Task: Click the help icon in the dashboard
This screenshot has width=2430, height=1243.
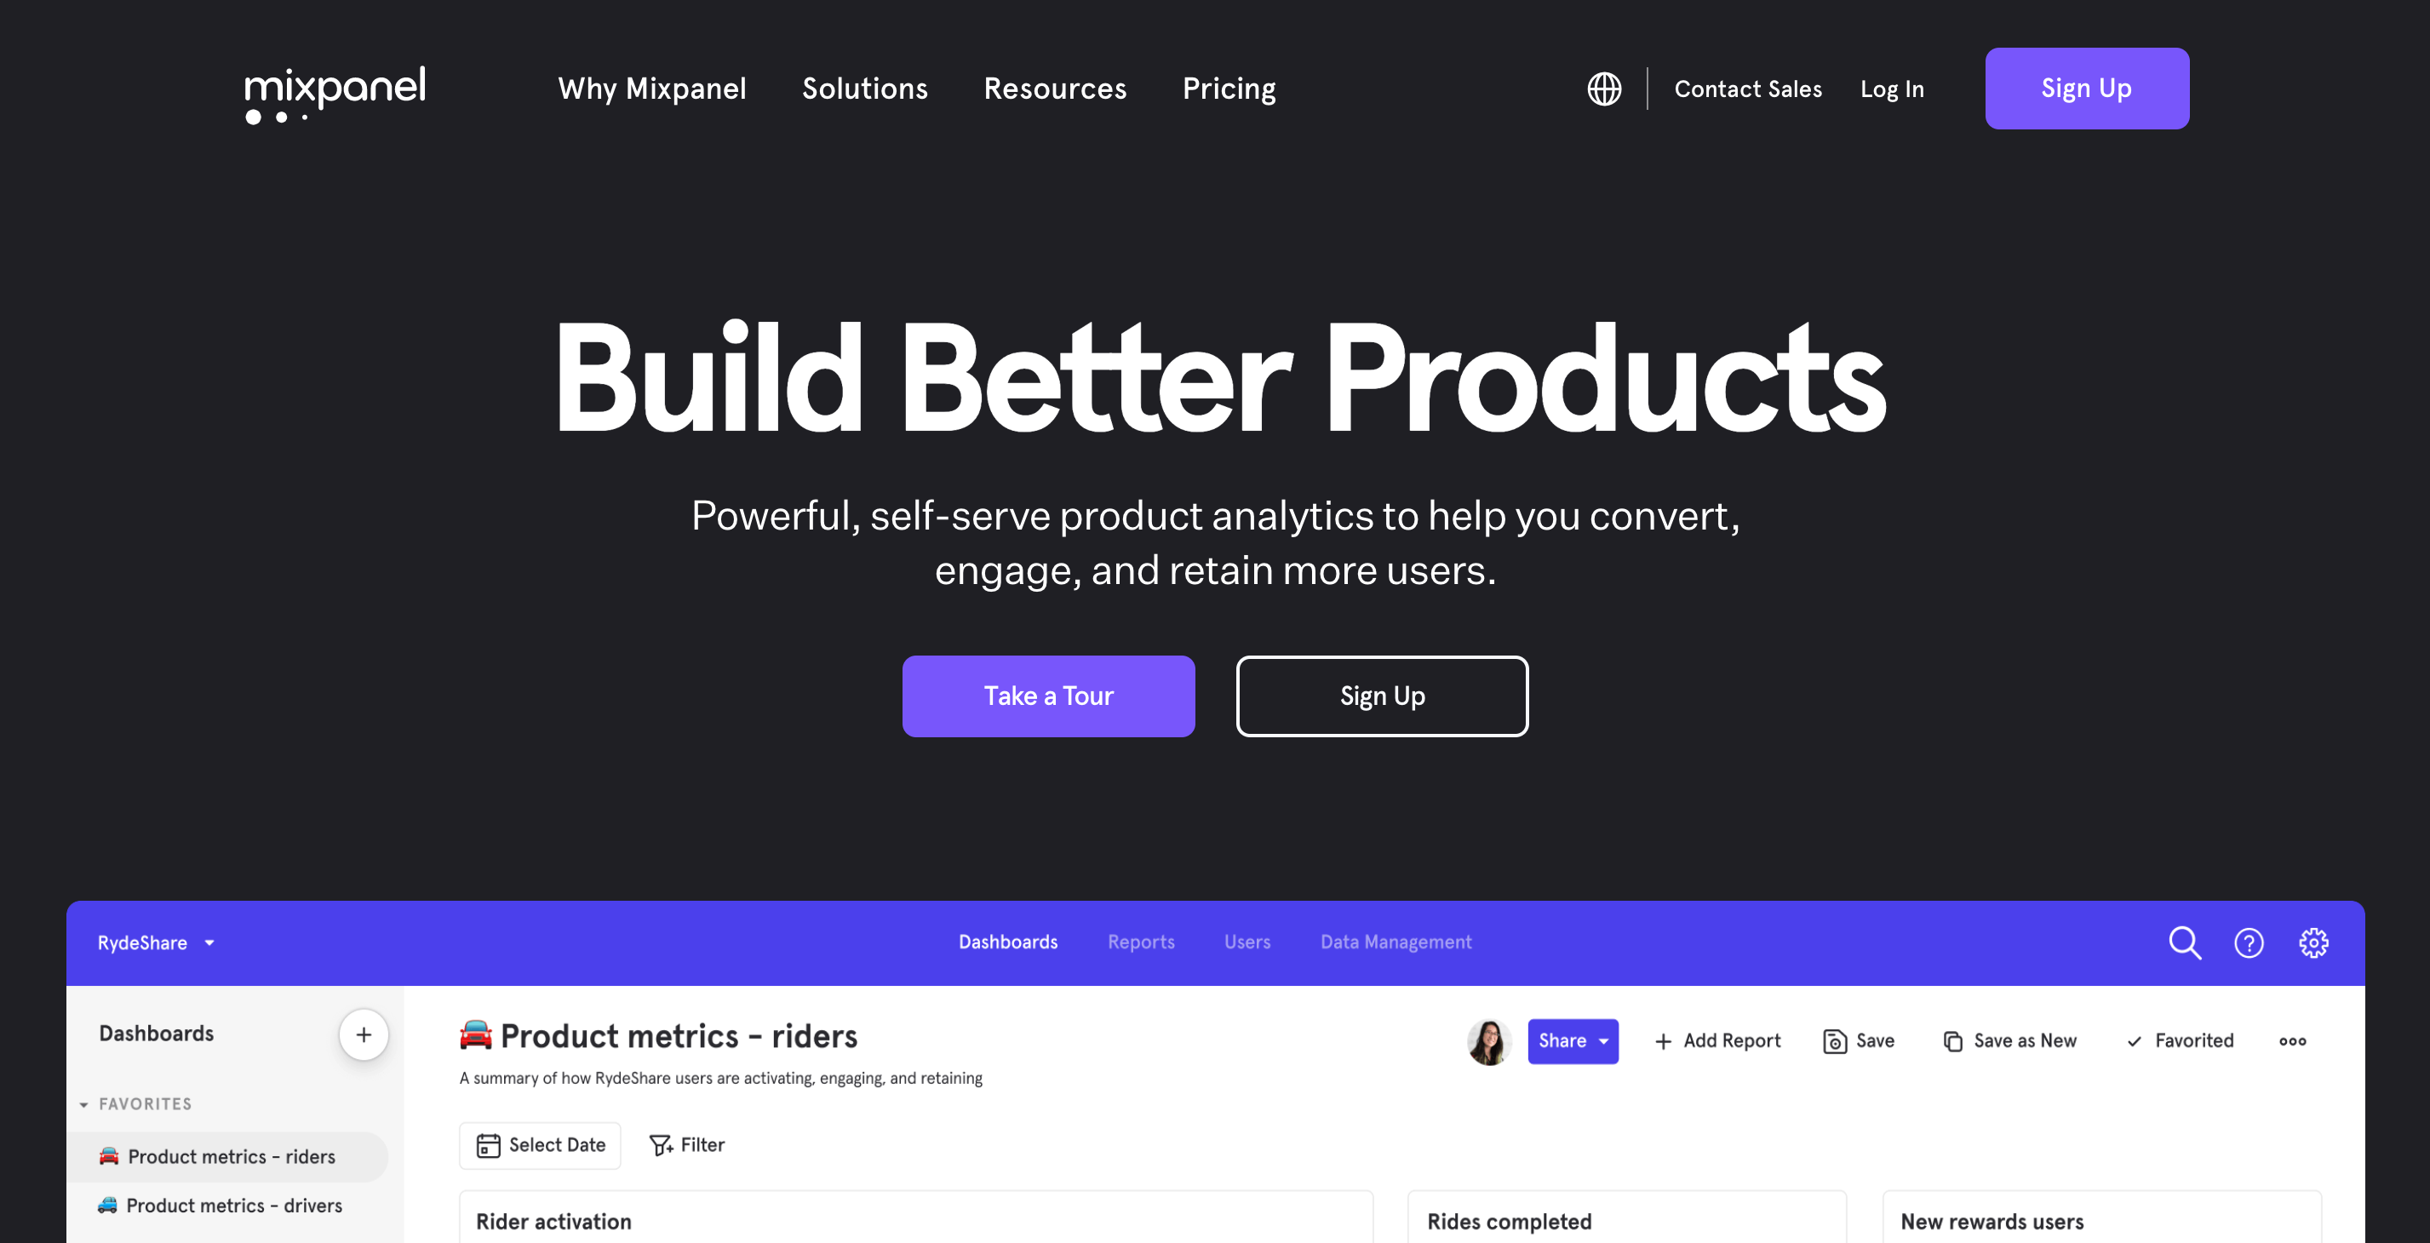Action: [2249, 942]
